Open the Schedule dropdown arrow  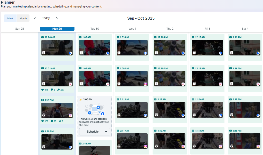(106, 132)
